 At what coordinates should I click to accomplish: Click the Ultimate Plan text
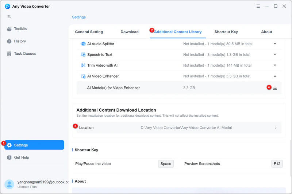point(27,187)
